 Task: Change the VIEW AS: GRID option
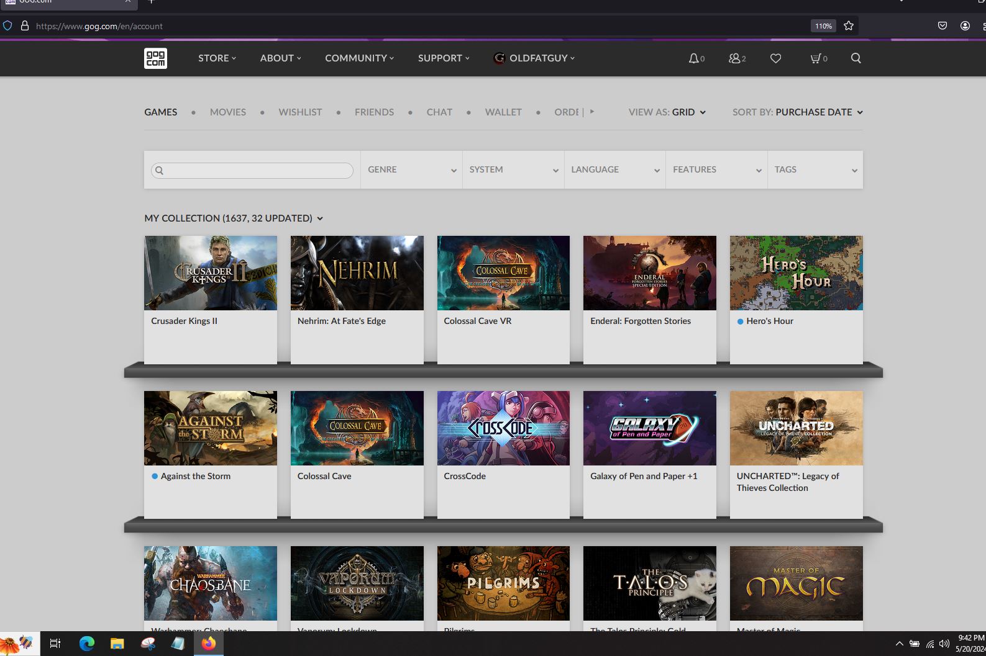(x=667, y=112)
